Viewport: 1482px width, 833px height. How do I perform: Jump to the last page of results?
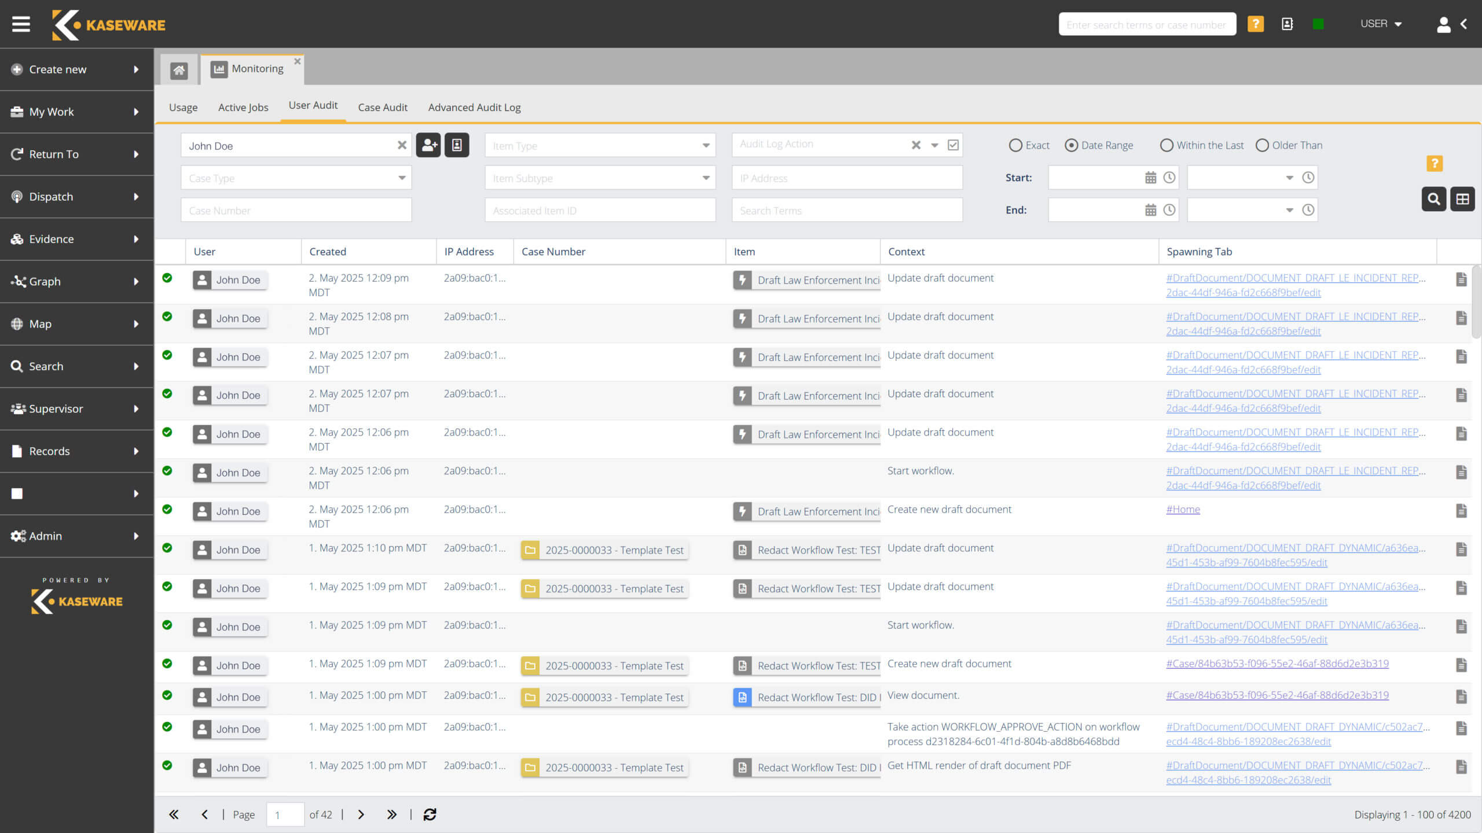tap(392, 814)
